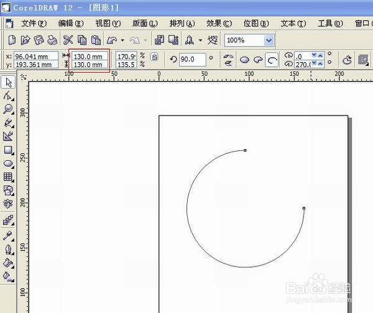Viewport: 373px width, 313px height.
Task: Open the application launcher
Action: click(190, 40)
